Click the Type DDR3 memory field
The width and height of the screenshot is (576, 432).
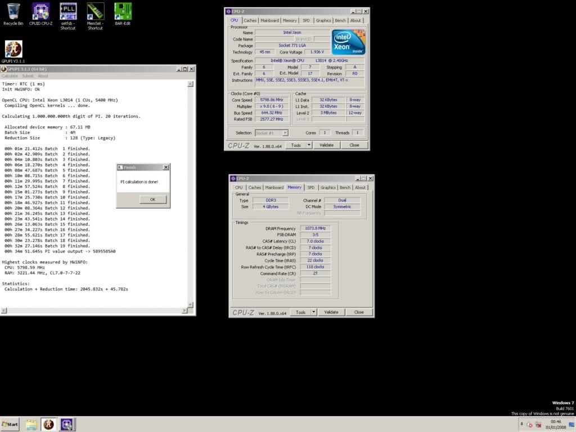271,200
